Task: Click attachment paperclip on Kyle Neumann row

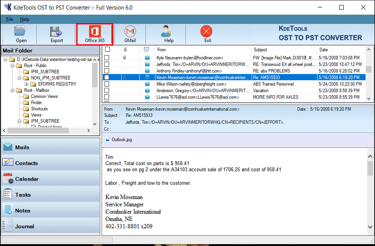Action: pos(124,58)
